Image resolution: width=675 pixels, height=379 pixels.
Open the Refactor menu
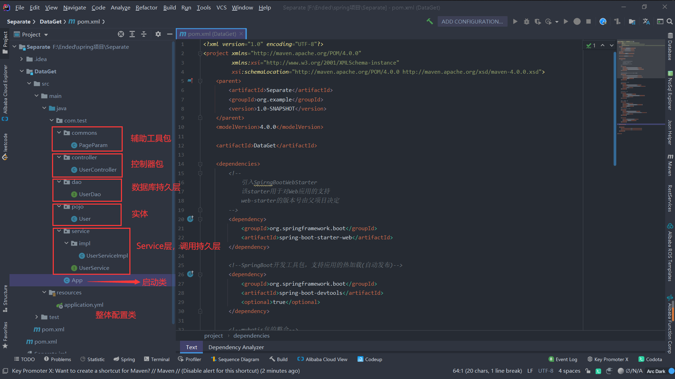pyautogui.click(x=146, y=7)
